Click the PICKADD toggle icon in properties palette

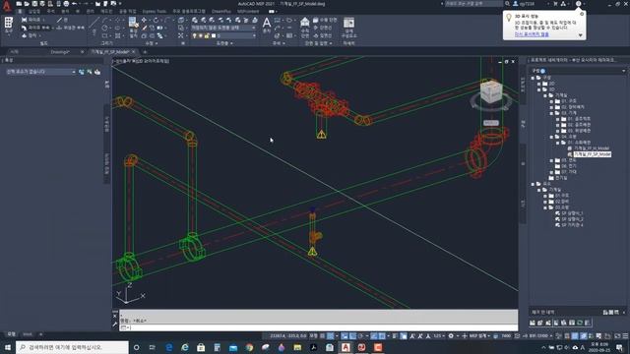tap(82, 72)
